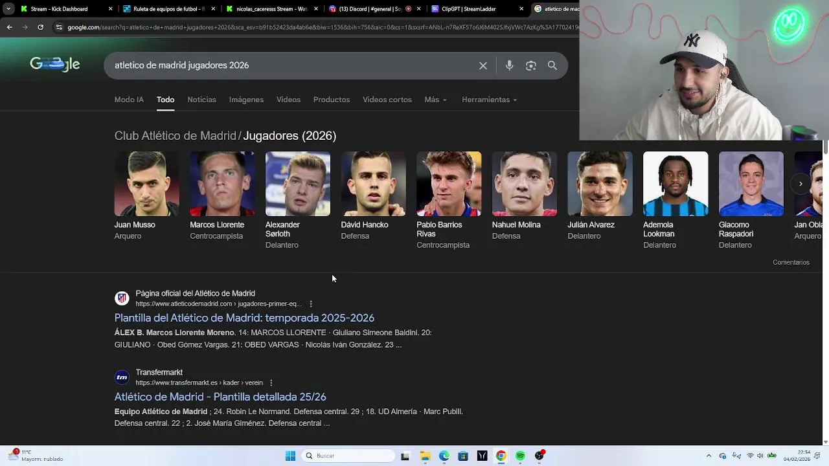The width and height of the screenshot is (829, 466).
Task: Select Productos search filter
Action: pos(332,100)
